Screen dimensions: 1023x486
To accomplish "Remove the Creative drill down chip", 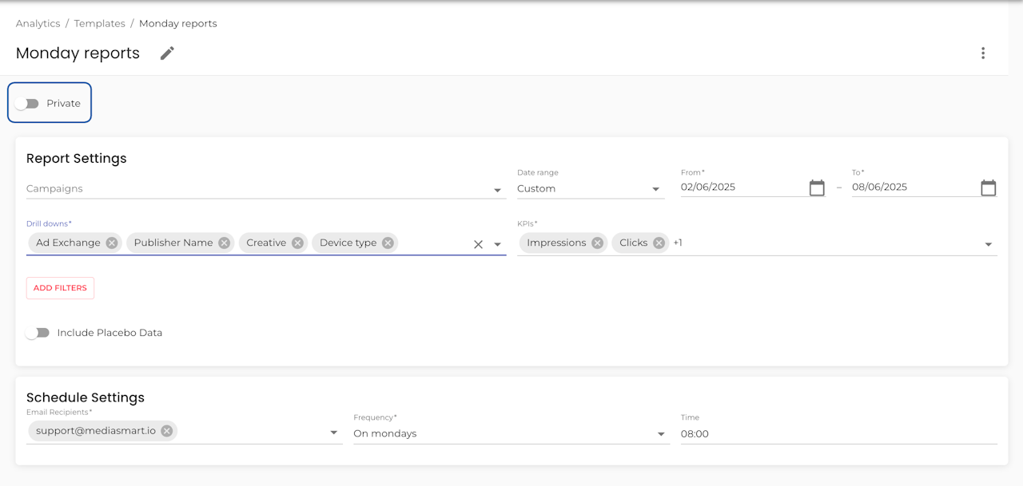I will coord(297,243).
